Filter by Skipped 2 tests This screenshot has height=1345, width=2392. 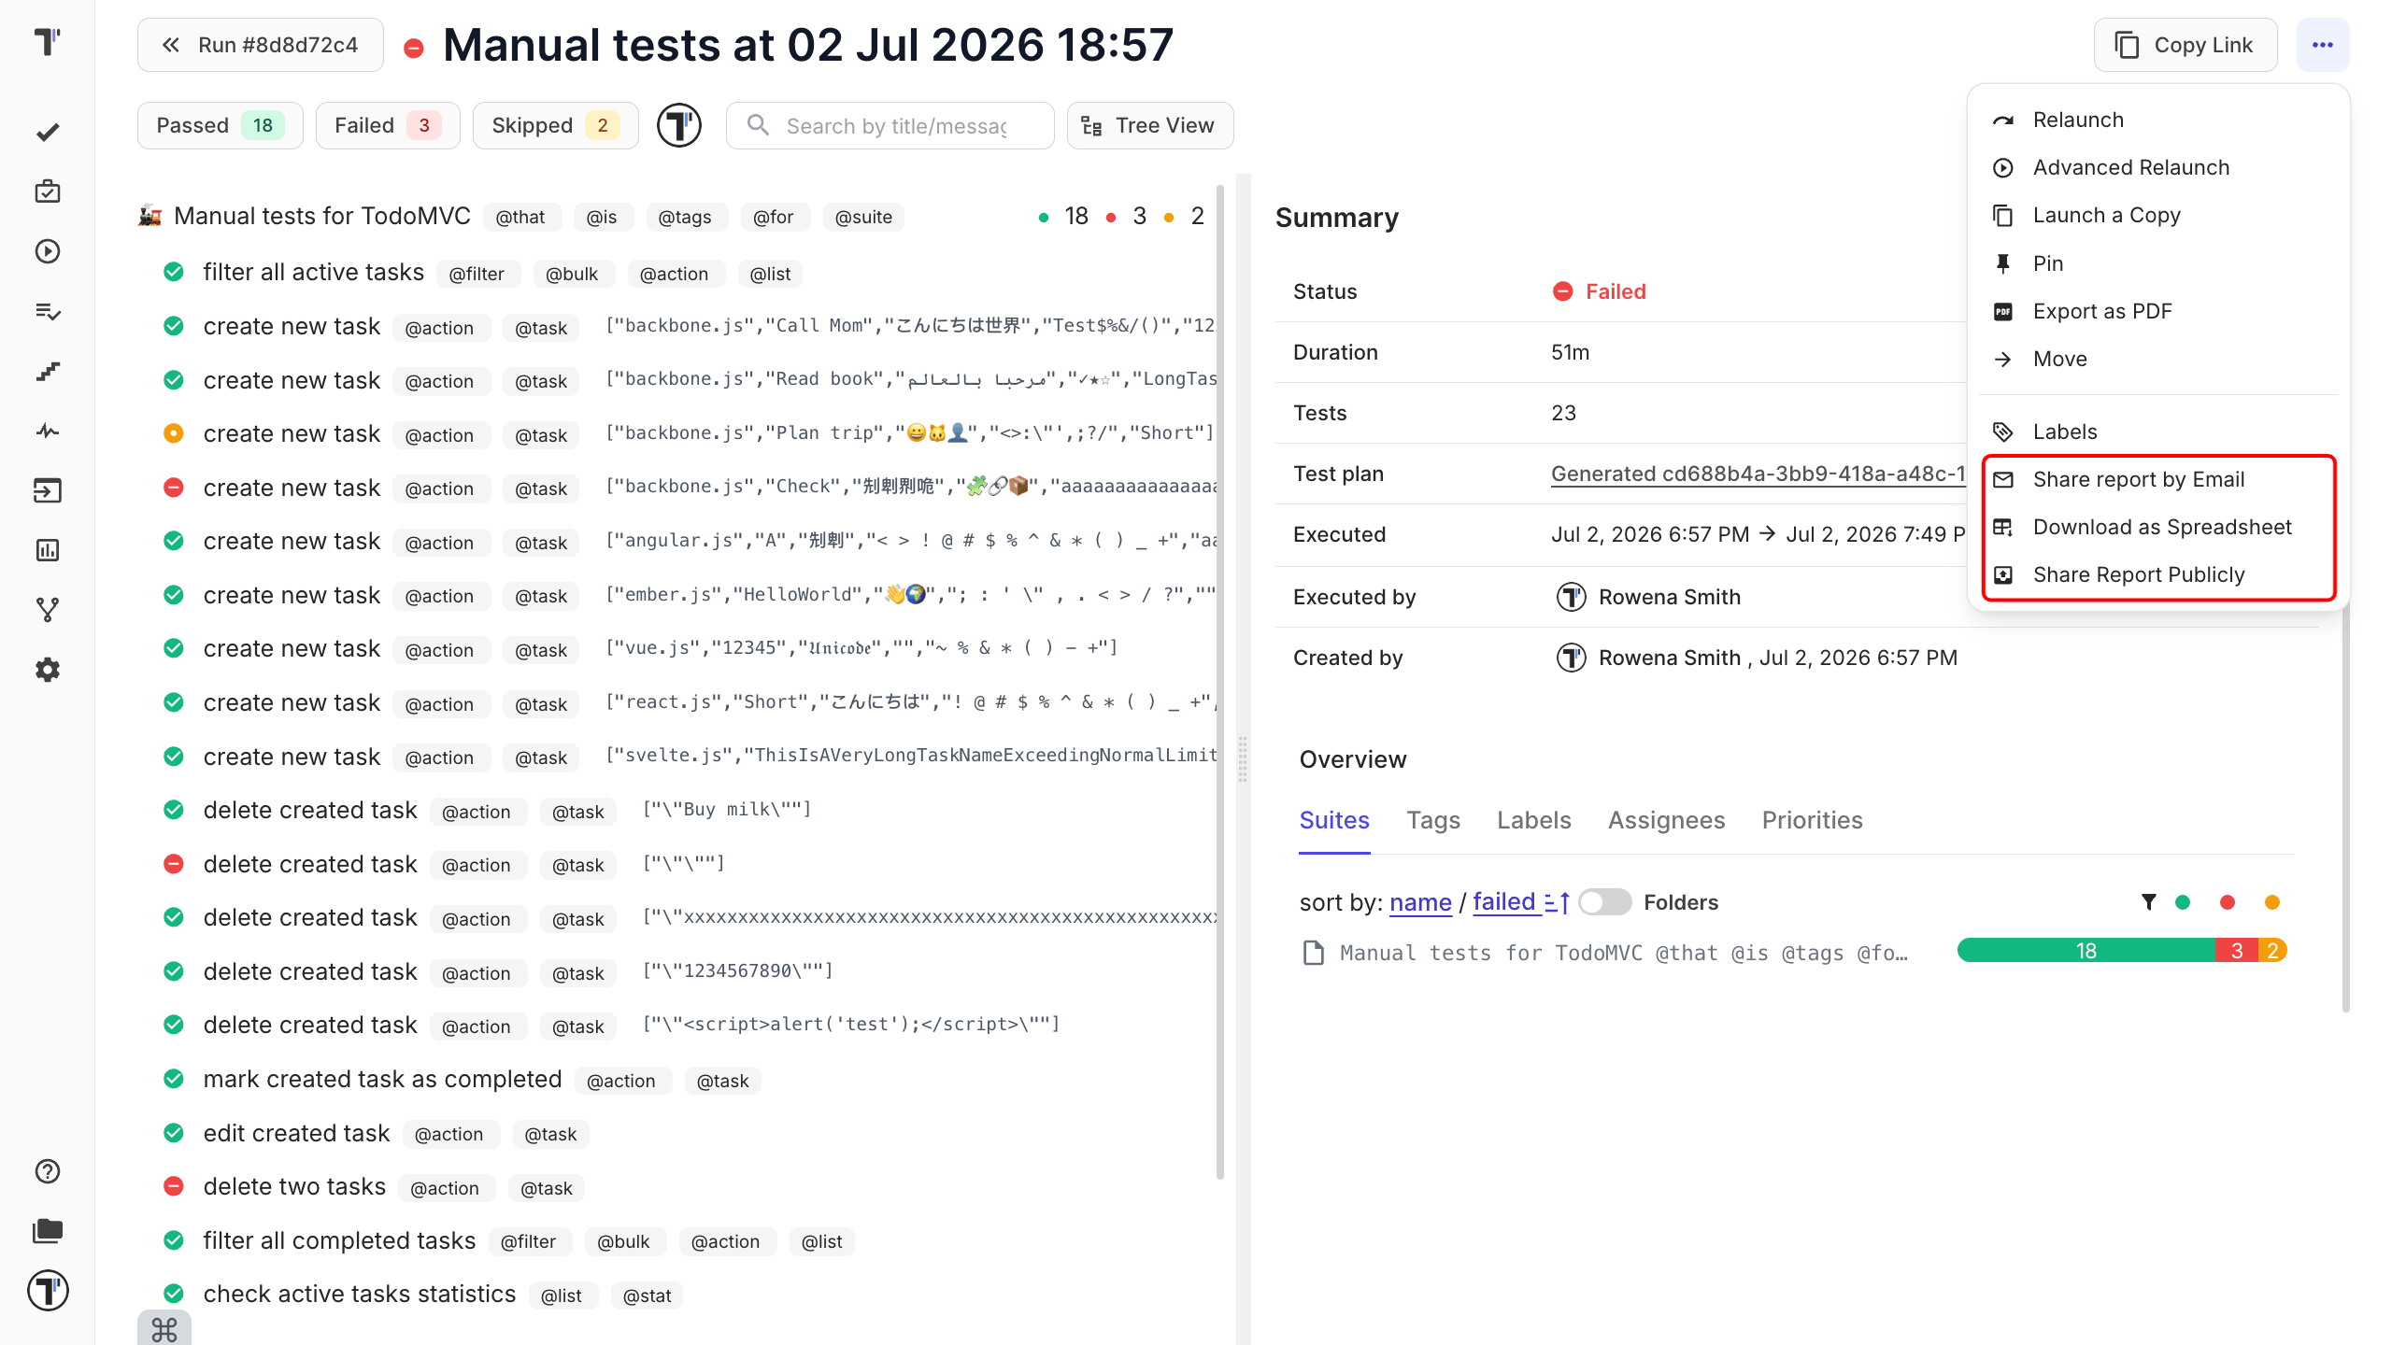tap(556, 125)
